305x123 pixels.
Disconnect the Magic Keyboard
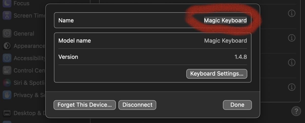(137, 105)
